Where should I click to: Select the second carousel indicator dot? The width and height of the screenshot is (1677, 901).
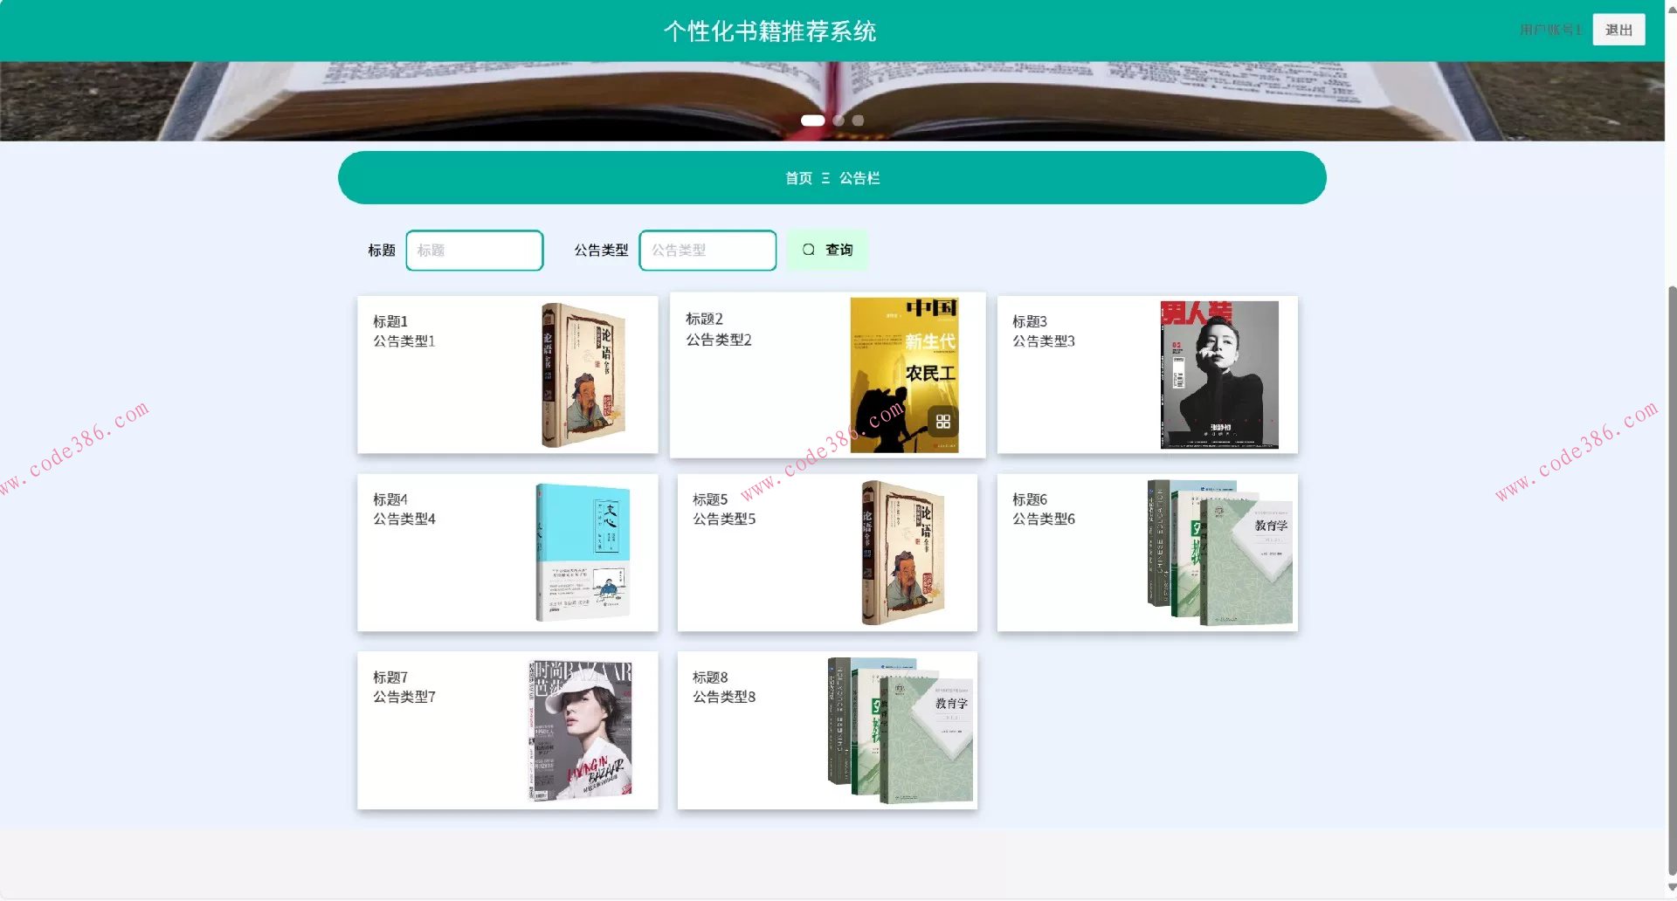tap(838, 120)
